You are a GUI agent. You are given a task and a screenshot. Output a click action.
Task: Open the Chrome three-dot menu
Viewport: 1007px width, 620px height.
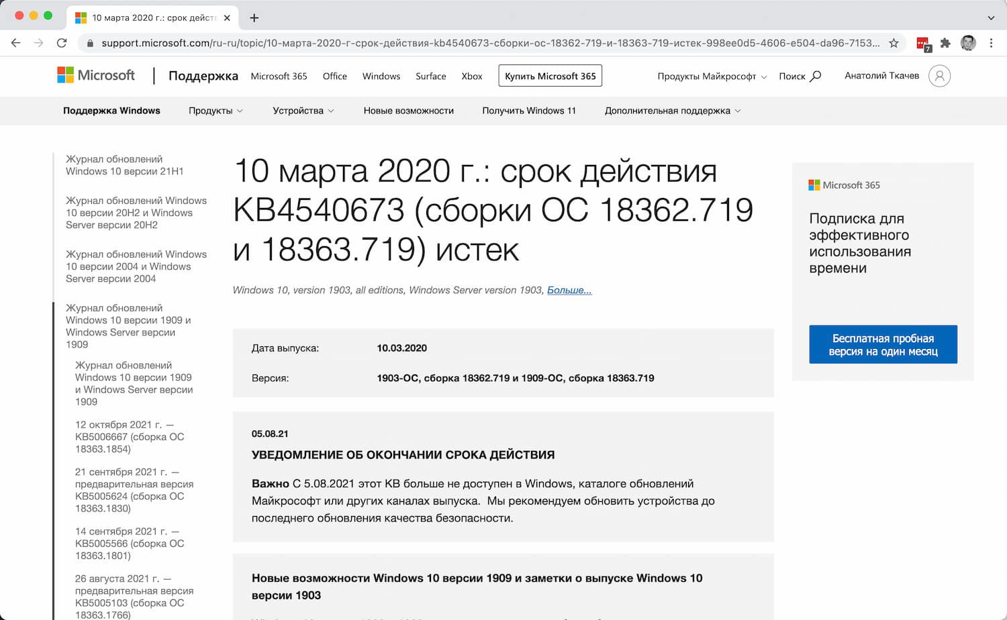tap(991, 43)
